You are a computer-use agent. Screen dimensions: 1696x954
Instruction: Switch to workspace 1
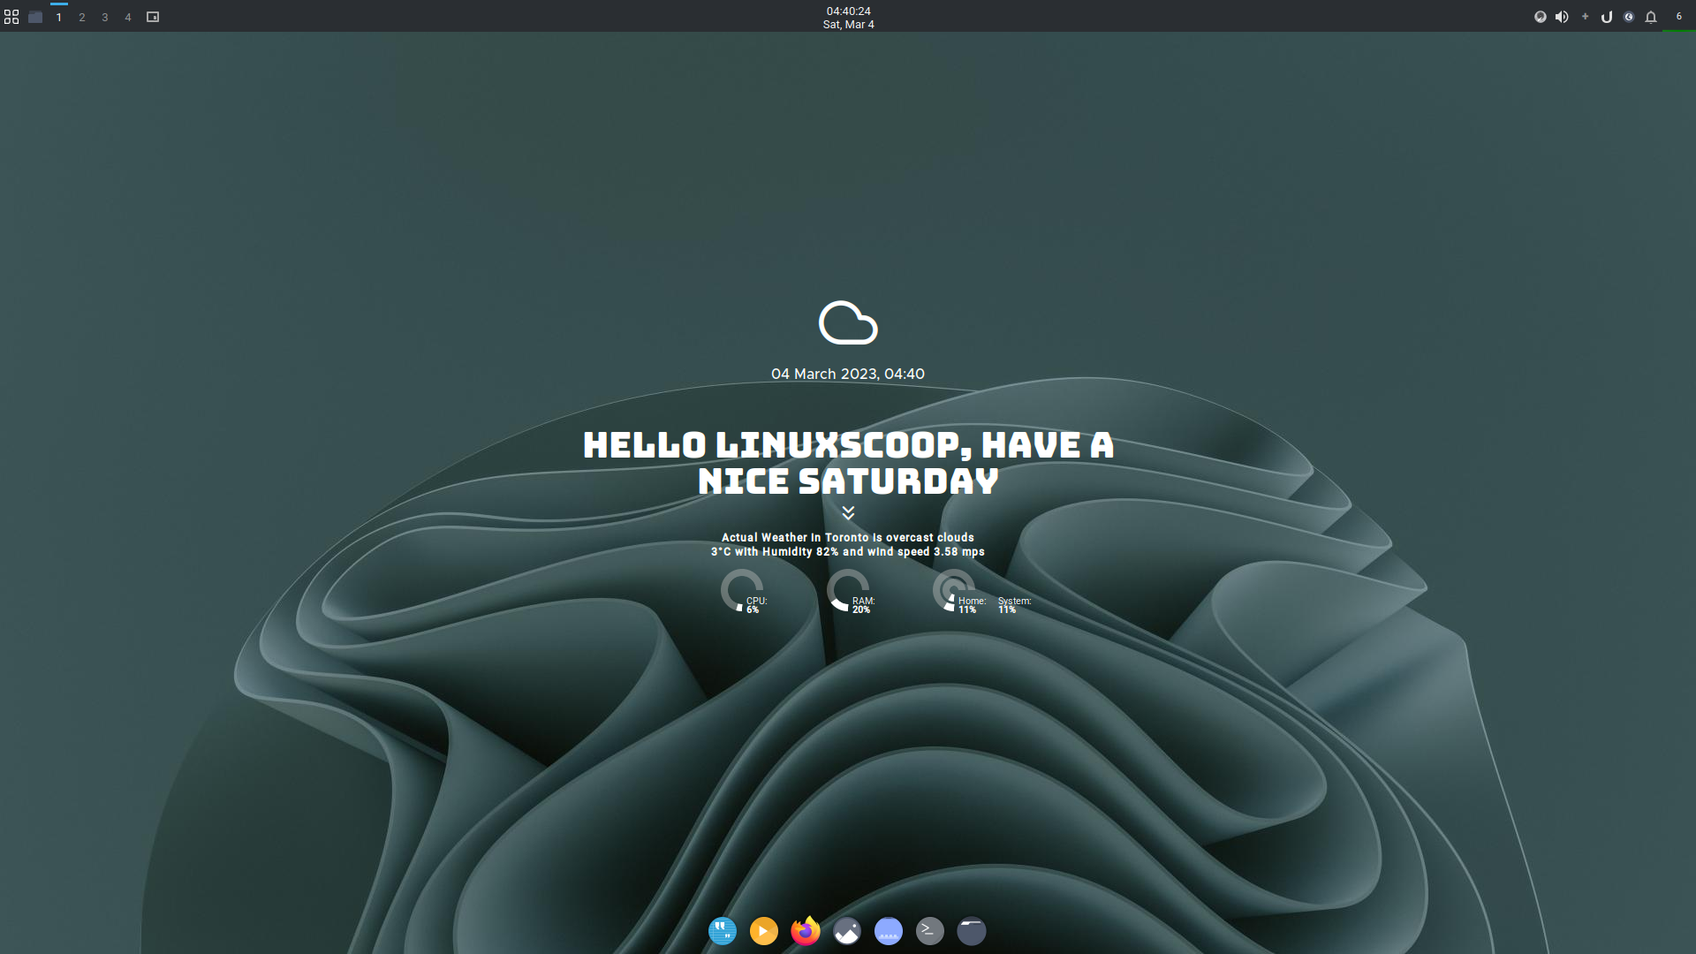coord(59,17)
